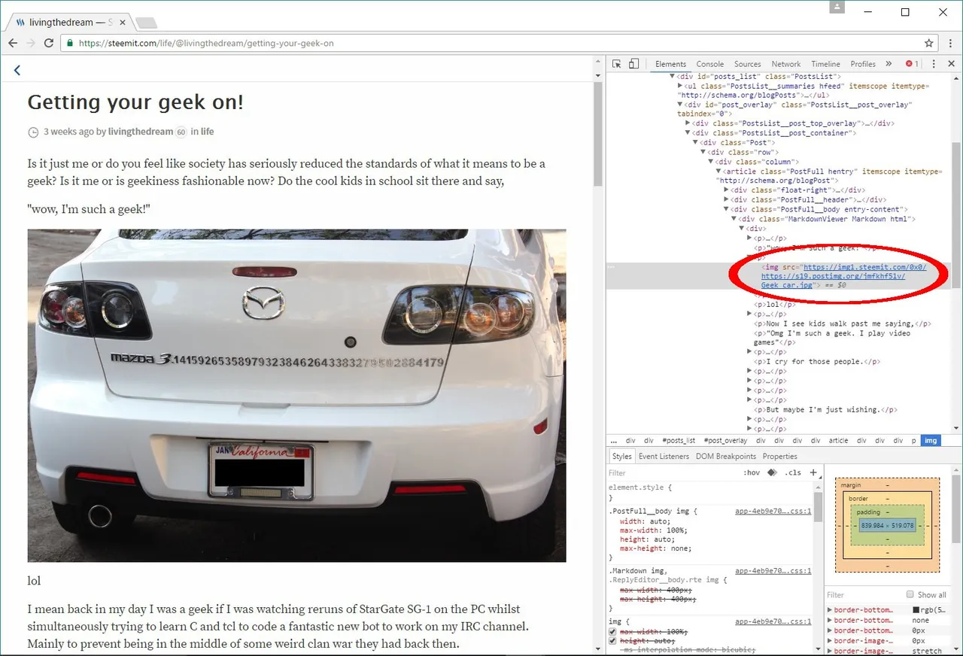Expand the PostsList__post_top_overlay div
Screen dimensions: 963x656
688,123
